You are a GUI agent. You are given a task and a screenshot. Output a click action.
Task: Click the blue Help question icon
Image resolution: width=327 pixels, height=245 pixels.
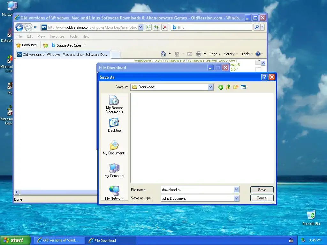pyautogui.click(x=258, y=54)
